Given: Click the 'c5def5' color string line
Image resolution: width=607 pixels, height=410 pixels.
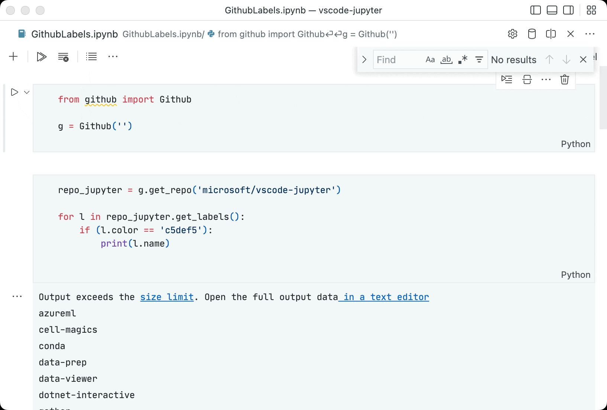Looking at the screenshot, I should pyautogui.click(x=146, y=230).
